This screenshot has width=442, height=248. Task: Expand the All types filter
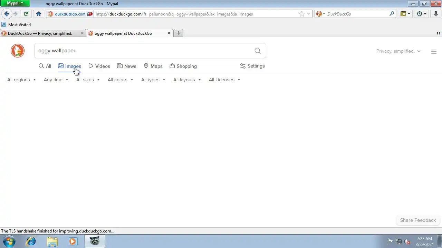[153, 80]
